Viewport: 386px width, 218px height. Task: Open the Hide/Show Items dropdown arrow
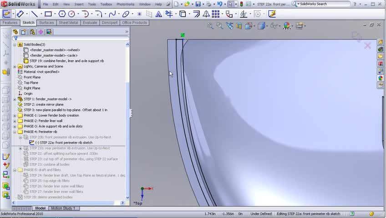click(280, 26)
